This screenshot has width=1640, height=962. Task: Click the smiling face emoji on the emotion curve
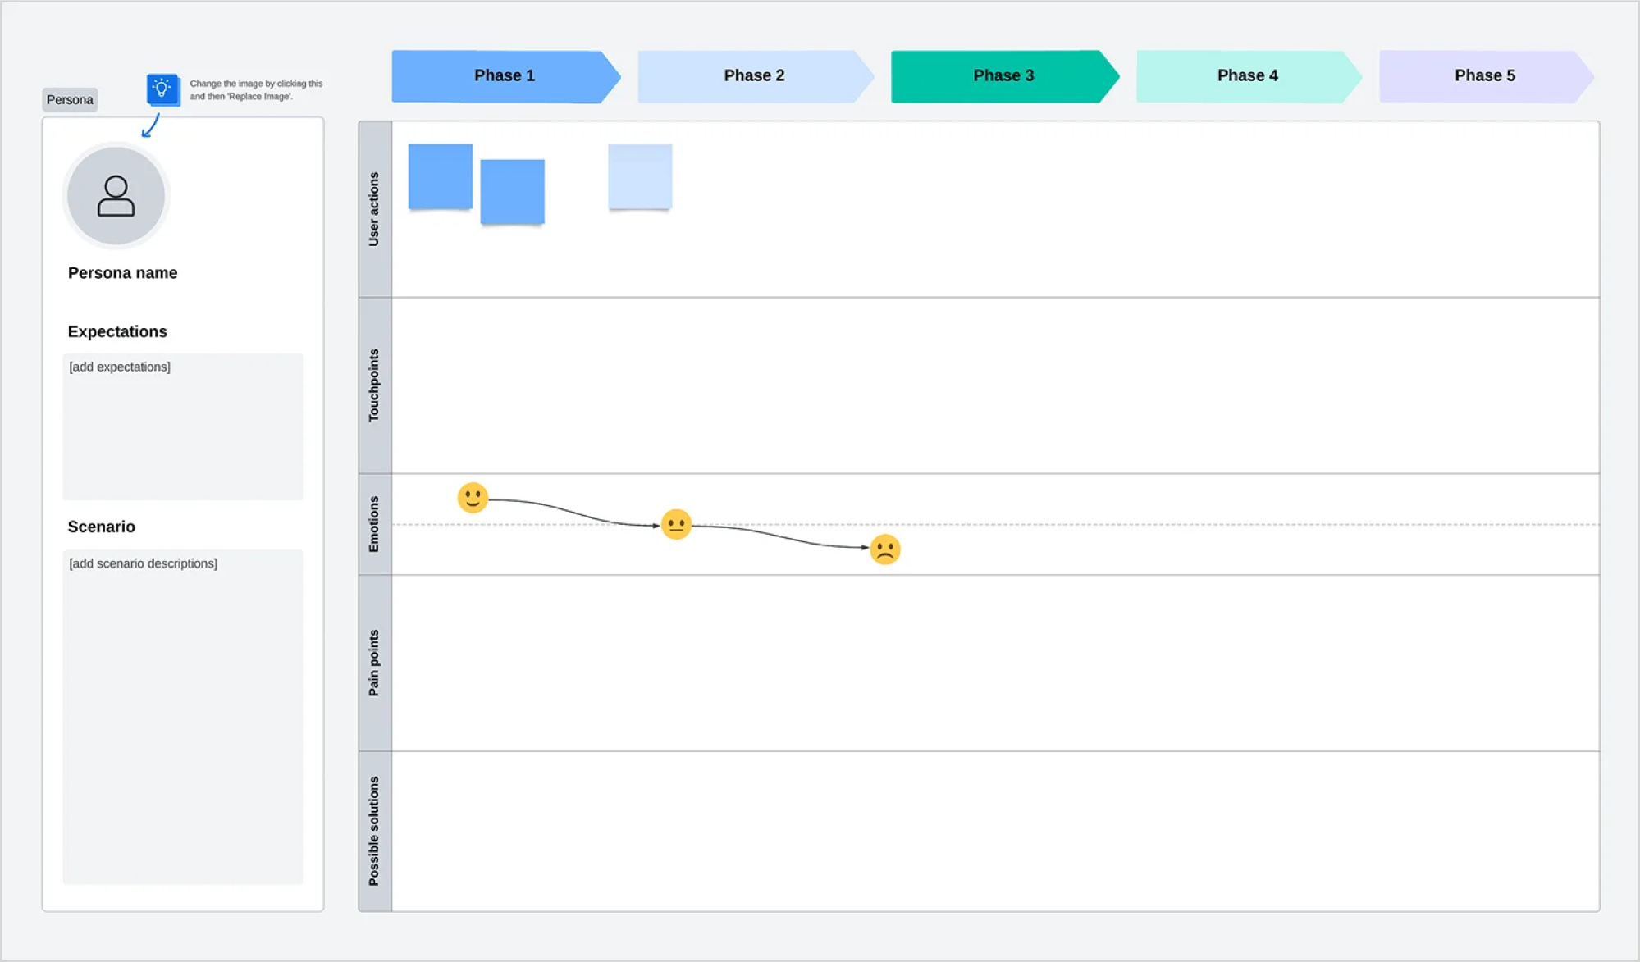click(x=473, y=498)
